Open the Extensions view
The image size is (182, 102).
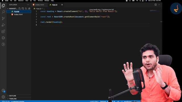coord(3,31)
